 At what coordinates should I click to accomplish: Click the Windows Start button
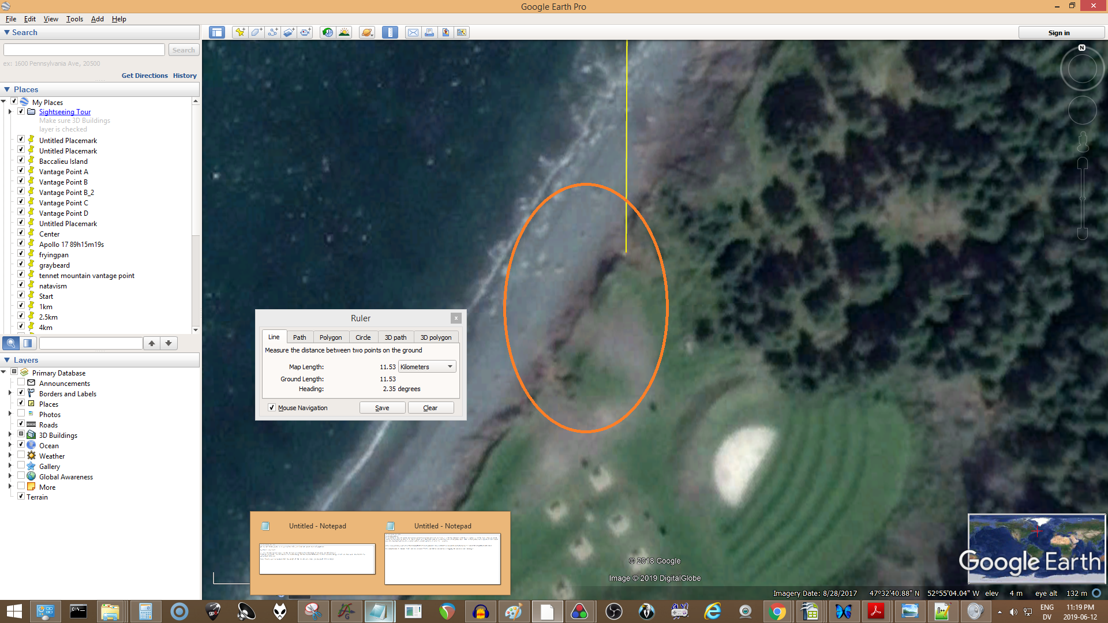[x=14, y=611]
